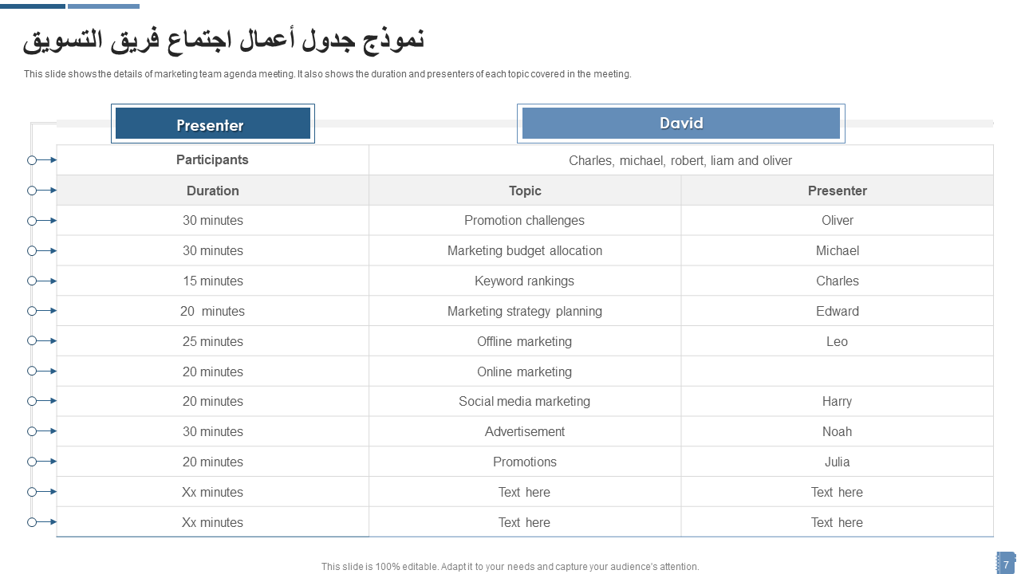This screenshot has height=574, width=1021.
Task: Click 20 minutes in the Online marketing row
Action: [213, 372]
